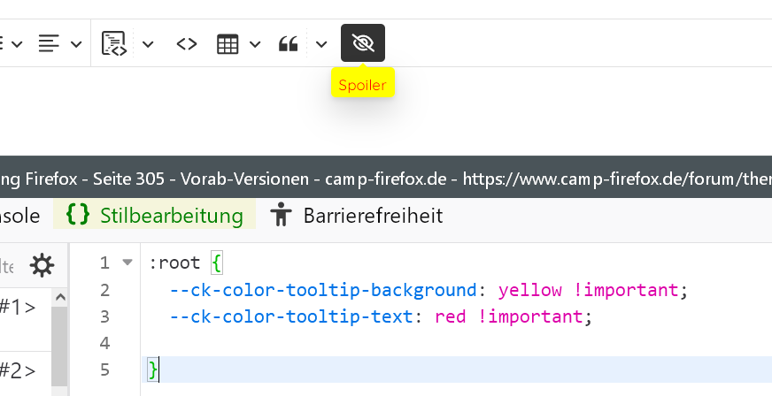Switch to the Stilbearbeitung tab
Image resolution: width=772 pixels, height=396 pixels.
coord(155,215)
